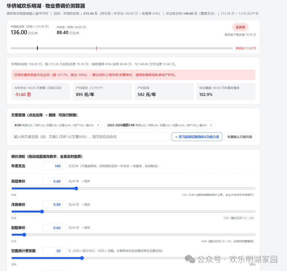Click the 高层单价 value box showing 0.88

pyautogui.click(x=54, y=181)
